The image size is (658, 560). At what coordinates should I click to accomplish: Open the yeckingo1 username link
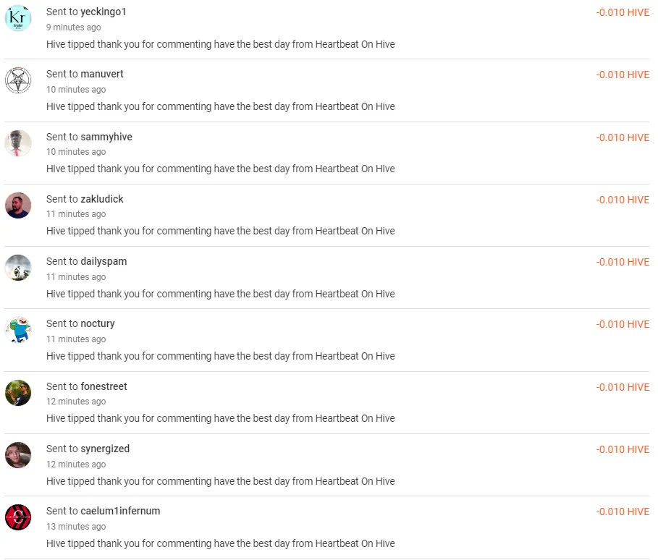(x=104, y=12)
